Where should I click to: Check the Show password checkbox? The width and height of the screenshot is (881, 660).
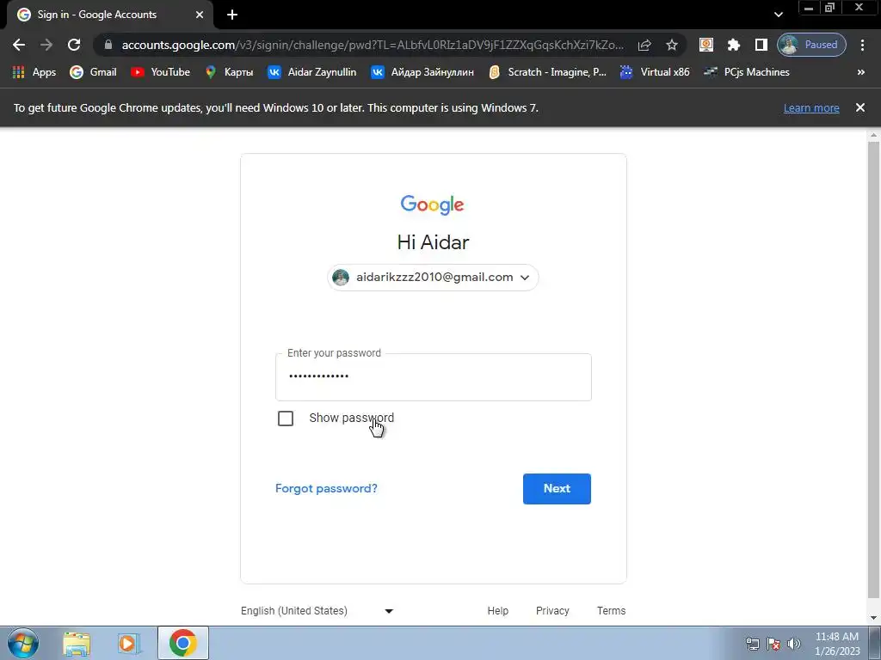pos(286,419)
